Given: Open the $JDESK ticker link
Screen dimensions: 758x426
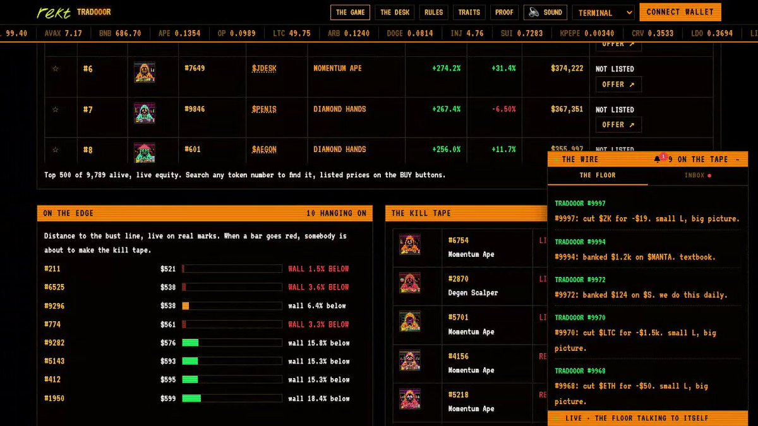Looking at the screenshot, I should (x=264, y=68).
